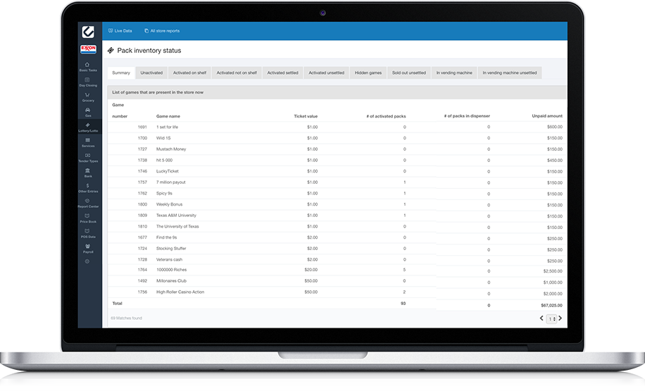
Task: Click the Live Data link
Action: tap(120, 31)
